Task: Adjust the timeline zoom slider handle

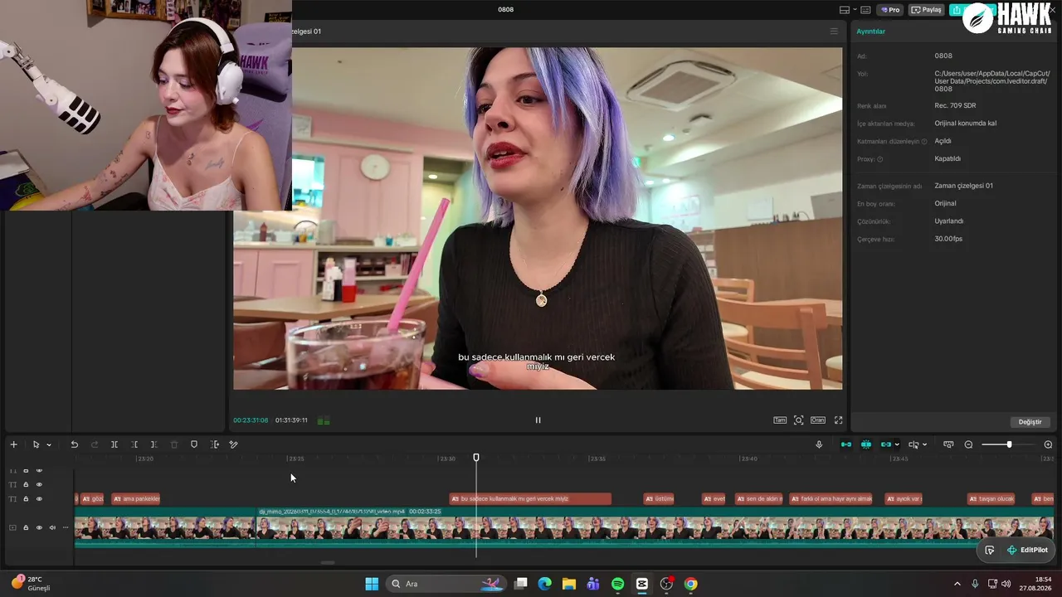Action: coord(1009,444)
